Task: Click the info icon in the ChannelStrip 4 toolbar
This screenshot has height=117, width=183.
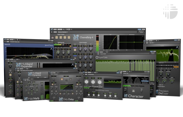Action: [67, 29]
